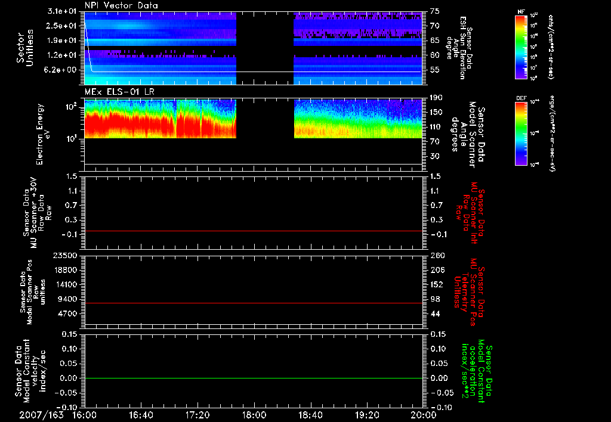Click the 18:40 time tick label
Image resolution: width=611 pixels, height=422 pixels.
pyautogui.click(x=310, y=415)
